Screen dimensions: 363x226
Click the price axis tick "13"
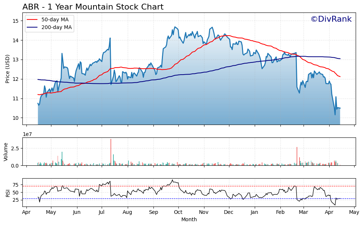tap(15, 60)
